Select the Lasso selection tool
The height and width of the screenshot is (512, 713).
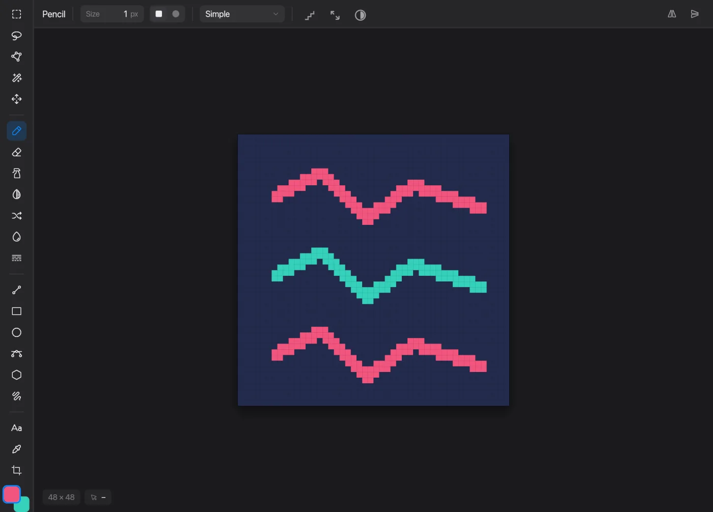pos(16,36)
